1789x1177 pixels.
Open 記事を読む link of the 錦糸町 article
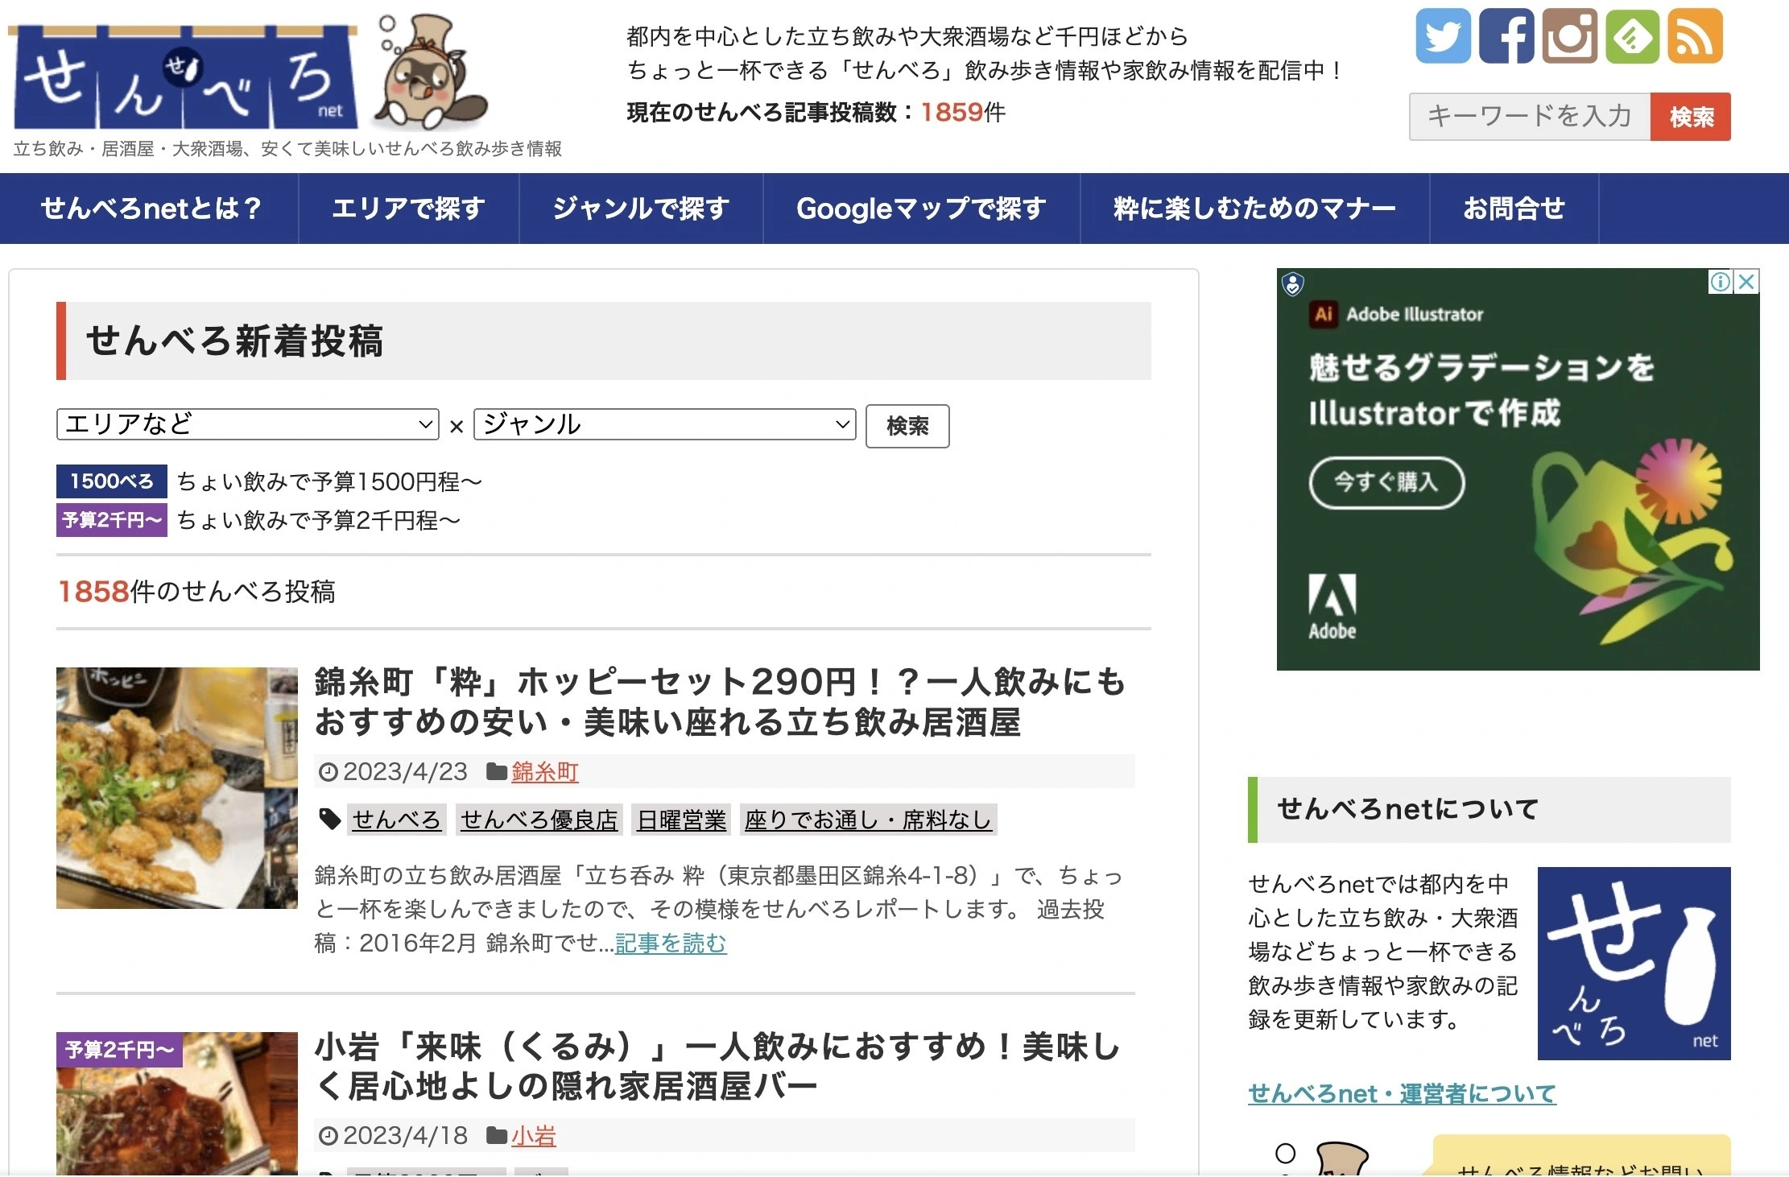tap(669, 944)
